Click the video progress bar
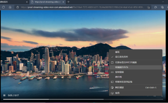 click(x=83, y=99)
